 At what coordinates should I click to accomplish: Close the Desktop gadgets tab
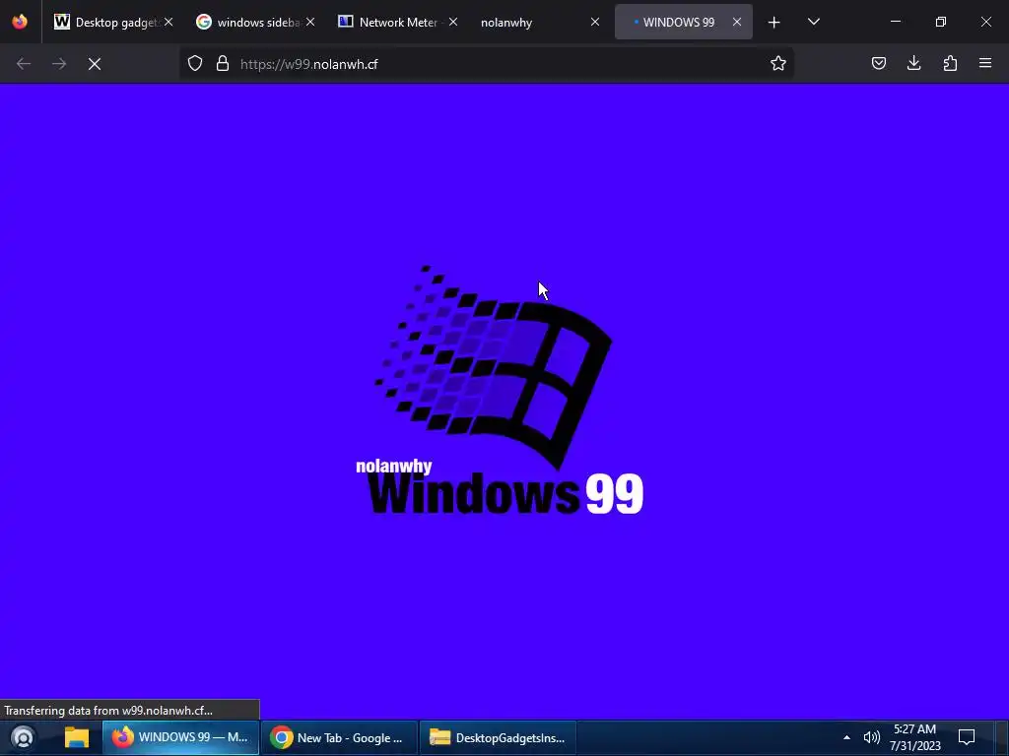pos(168,22)
